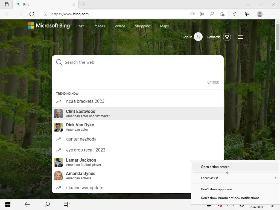
Task: Click Clint Eastwood's thumbnail photo
Action: (58, 114)
